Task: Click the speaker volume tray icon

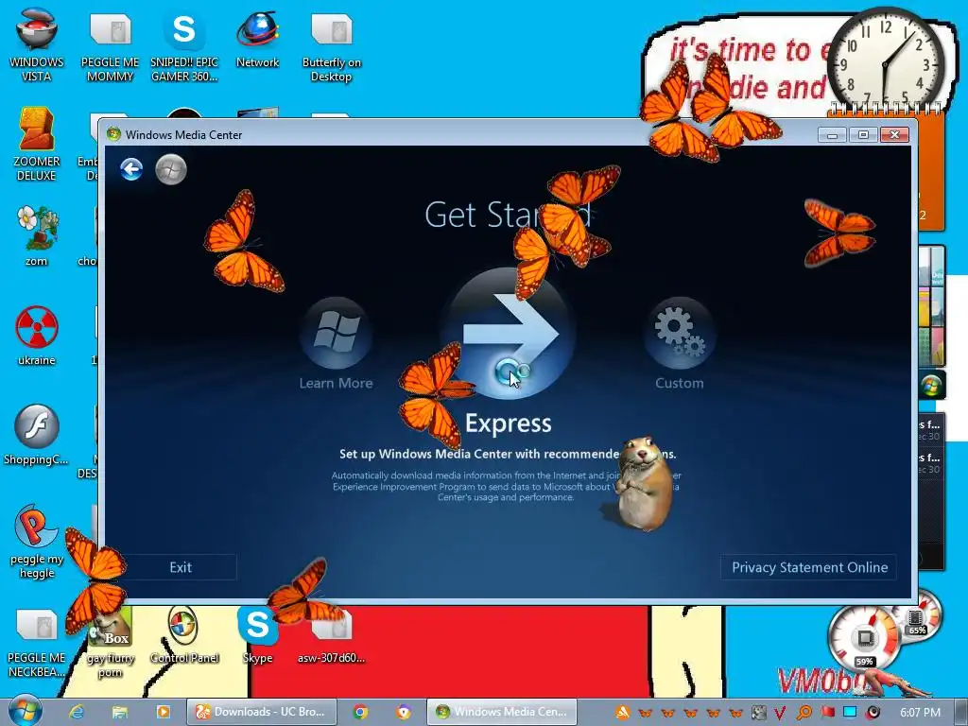Action: [x=873, y=713]
